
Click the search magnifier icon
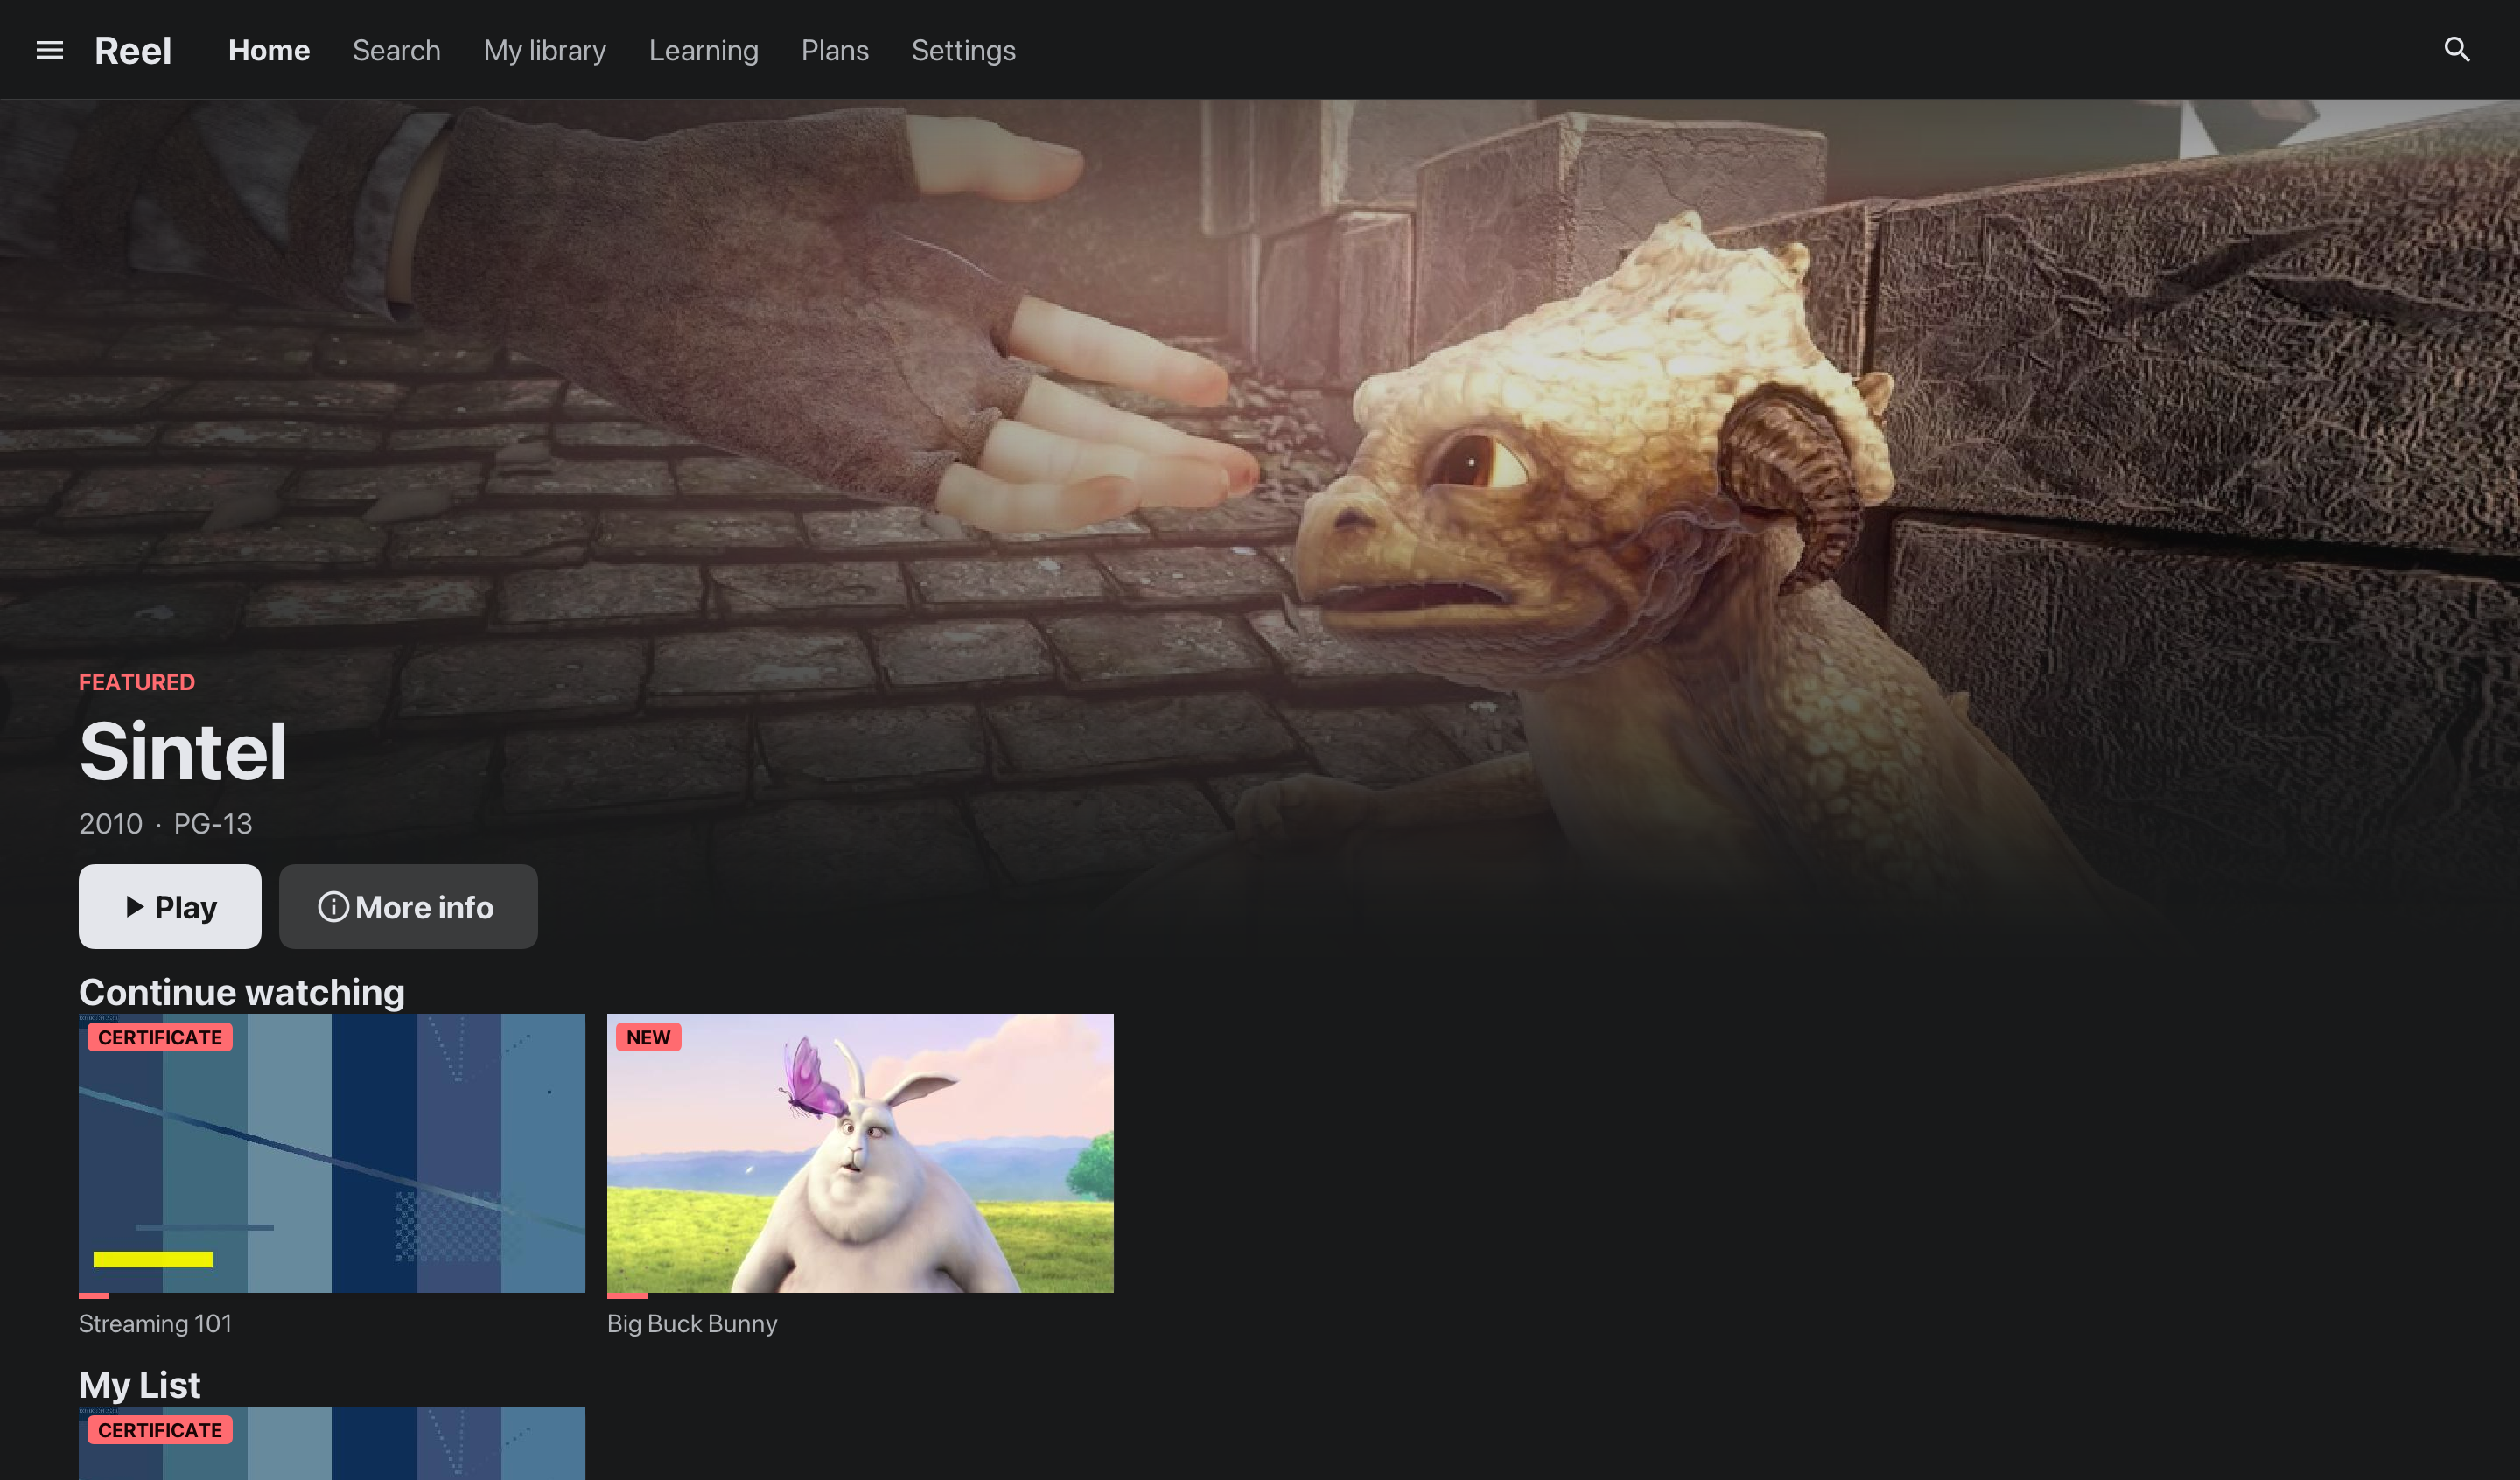pyautogui.click(x=2457, y=50)
